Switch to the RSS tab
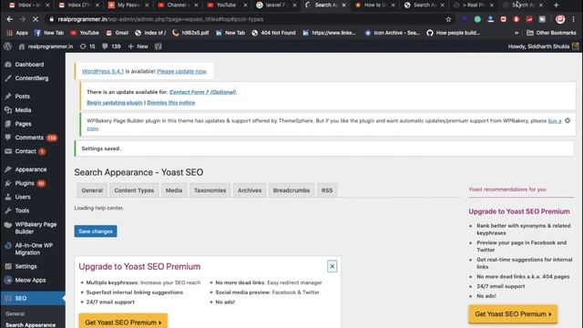 [327, 190]
